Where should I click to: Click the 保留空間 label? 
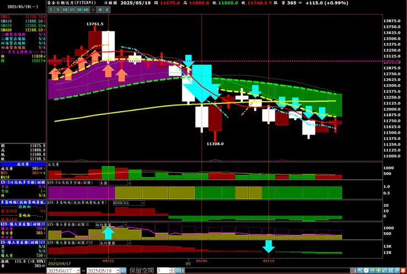(142, 271)
